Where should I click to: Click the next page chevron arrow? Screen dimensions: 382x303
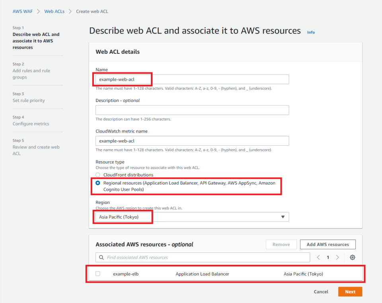pos(337,258)
